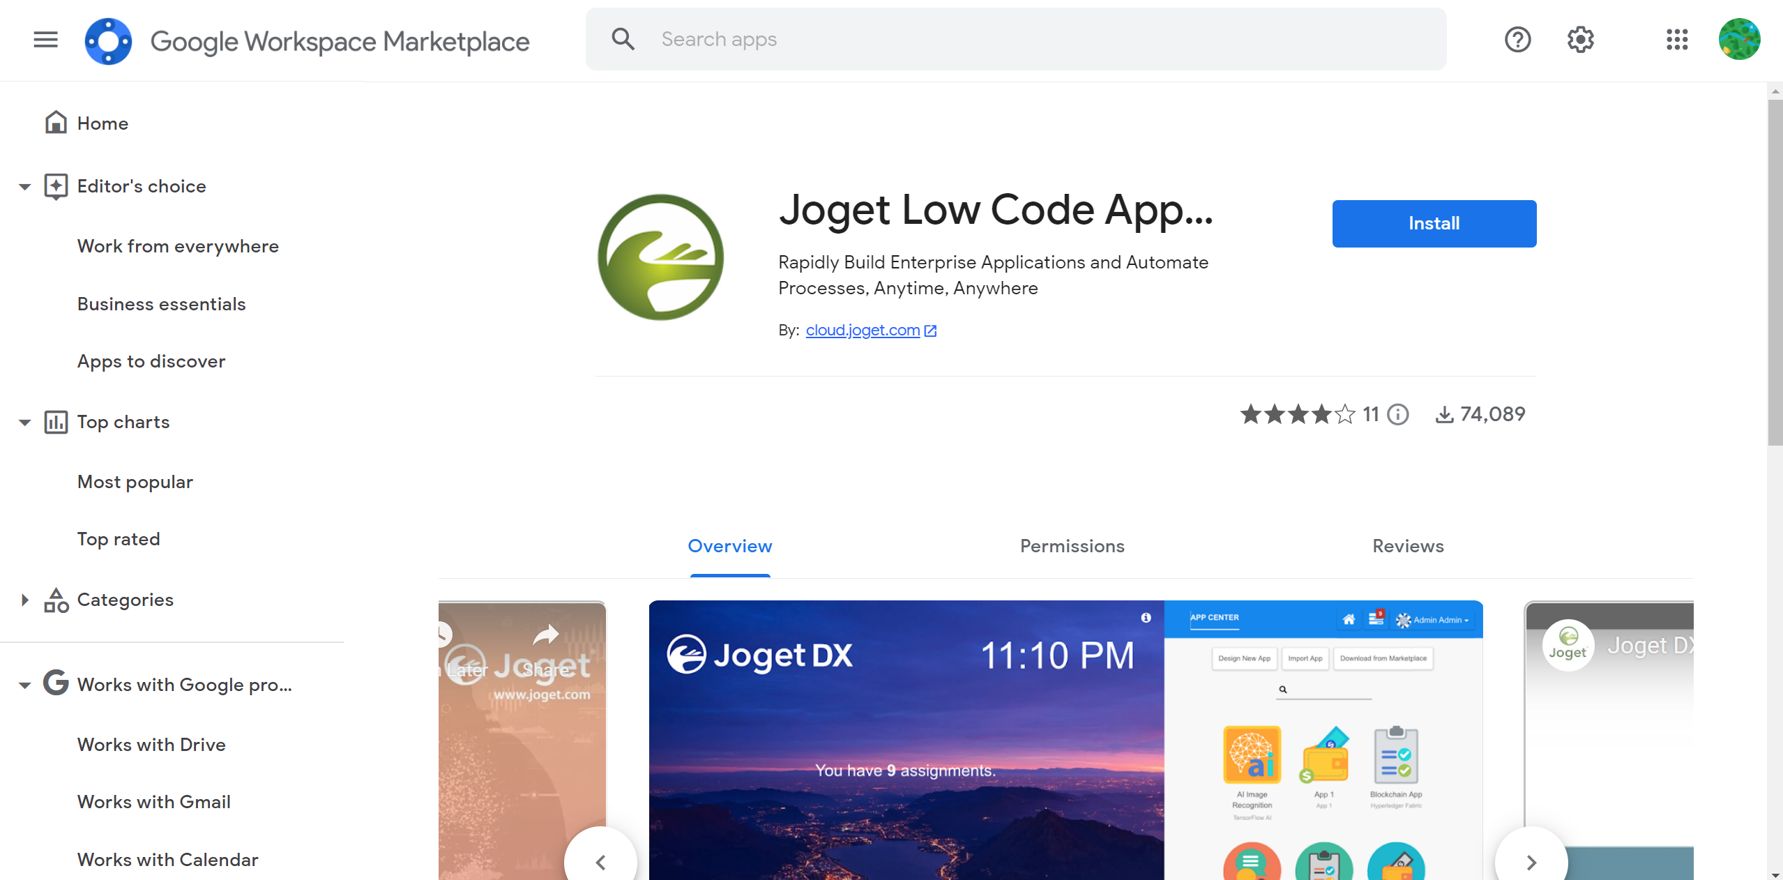
Task: Click the rating info icon beside 11
Action: [1397, 414]
